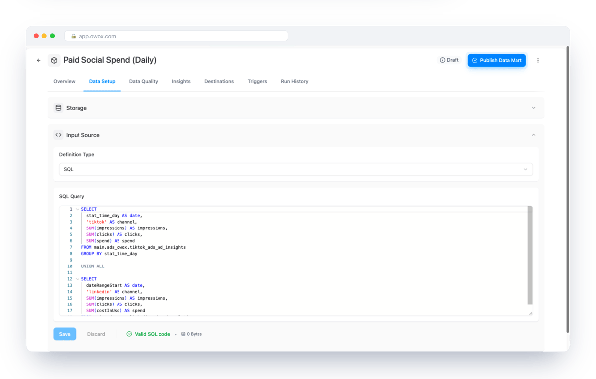Image resolution: width=596 pixels, height=379 pixels.
Task: Click the dateRangeStart AS date line
Action: pos(115,285)
